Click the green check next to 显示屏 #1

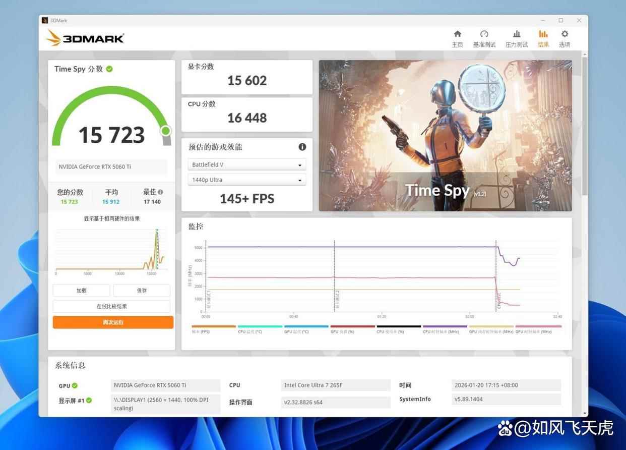click(x=89, y=400)
